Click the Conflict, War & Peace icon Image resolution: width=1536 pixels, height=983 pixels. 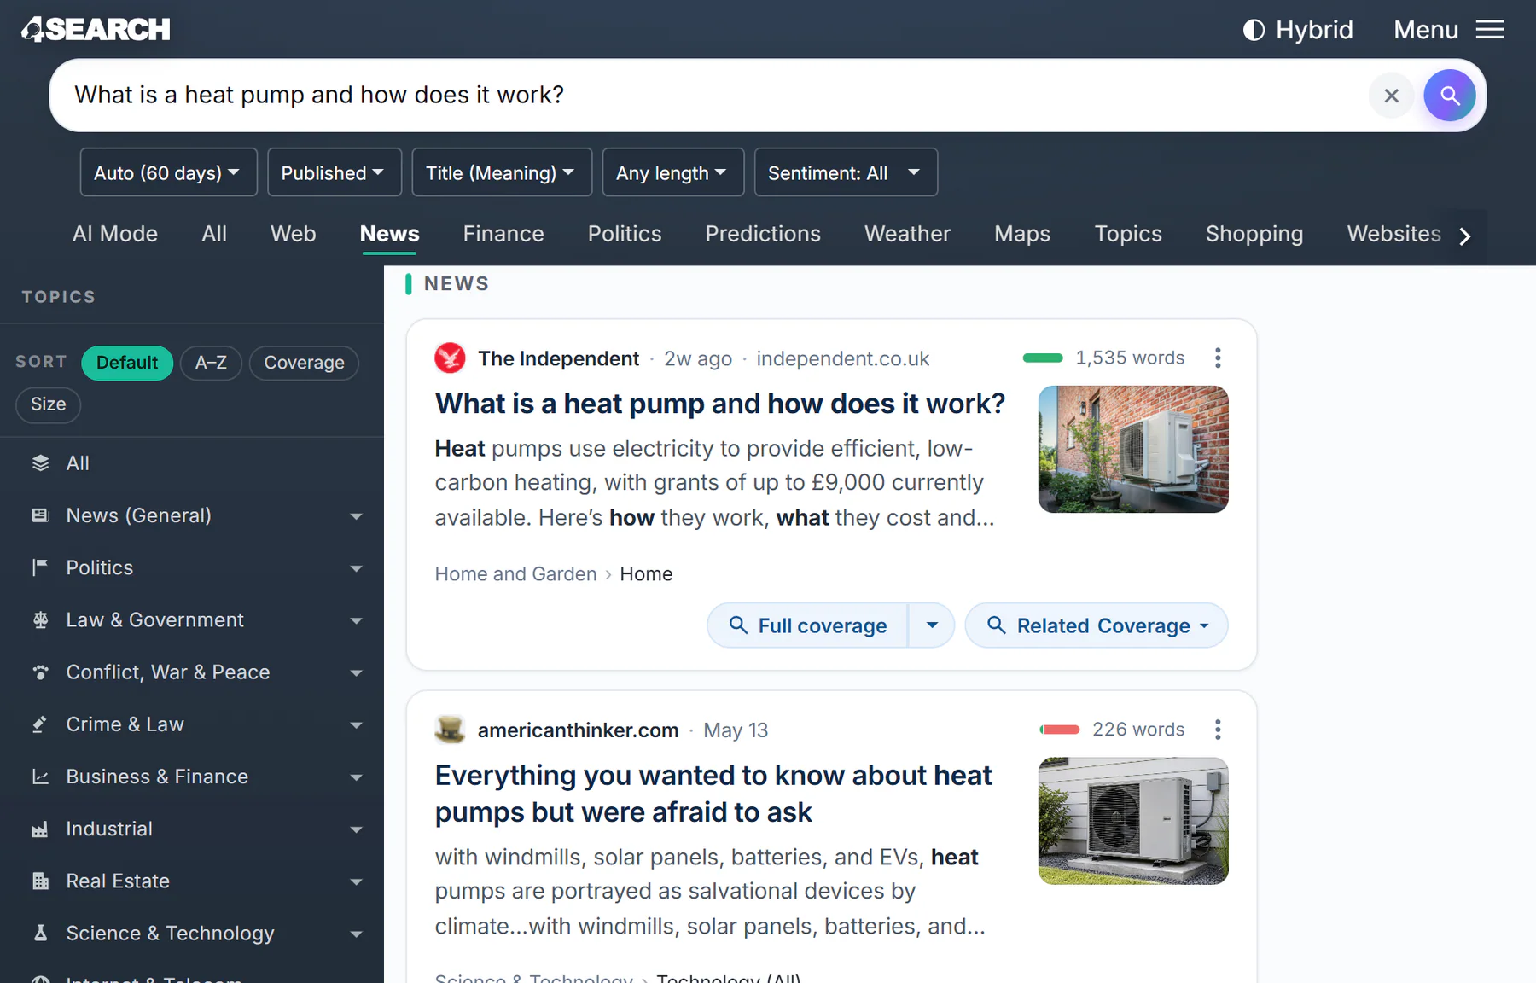[40, 672]
